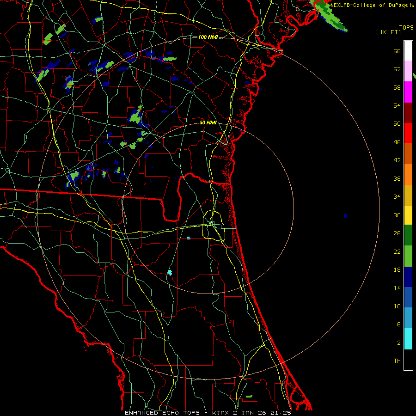Image resolution: width=416 pixels, height=416 pixels.
Task: Click the cyan legend swatch
Action: [408, 339]
